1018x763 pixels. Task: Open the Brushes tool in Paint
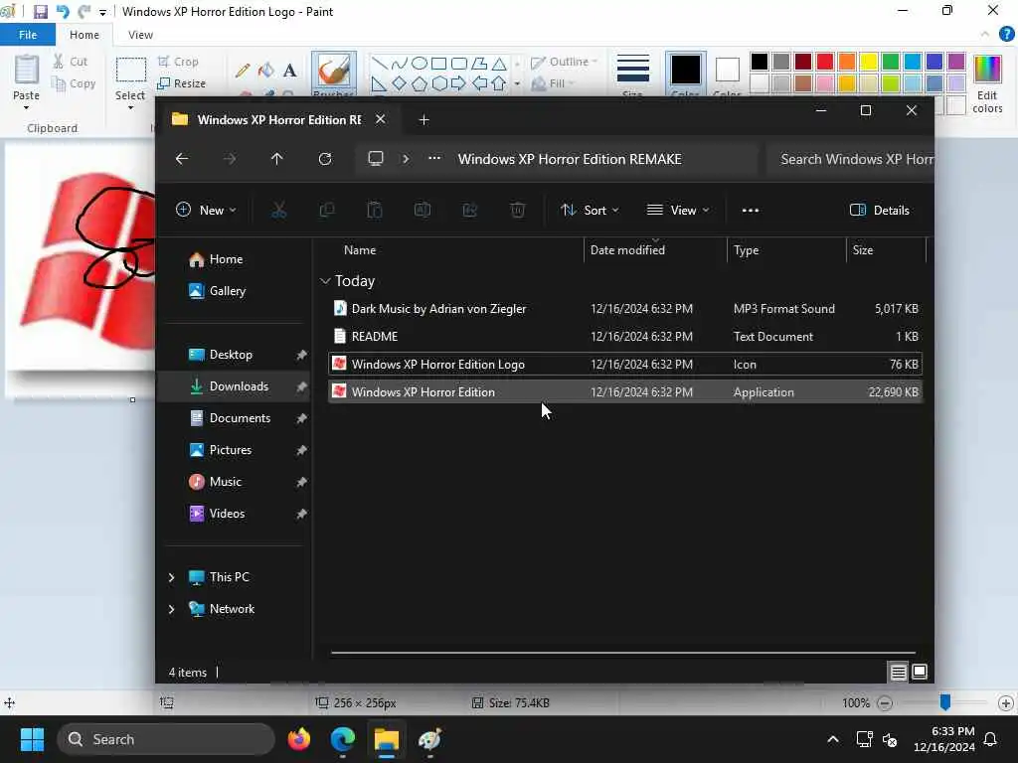coord(334,73)
